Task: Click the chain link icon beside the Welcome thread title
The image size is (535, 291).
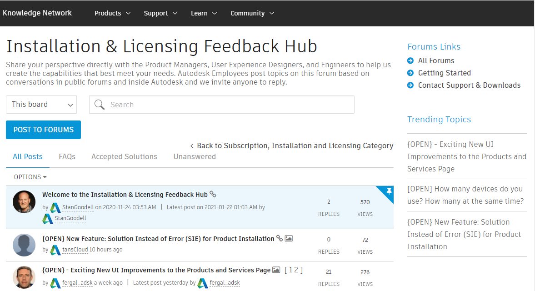Action: coord(213,195)
